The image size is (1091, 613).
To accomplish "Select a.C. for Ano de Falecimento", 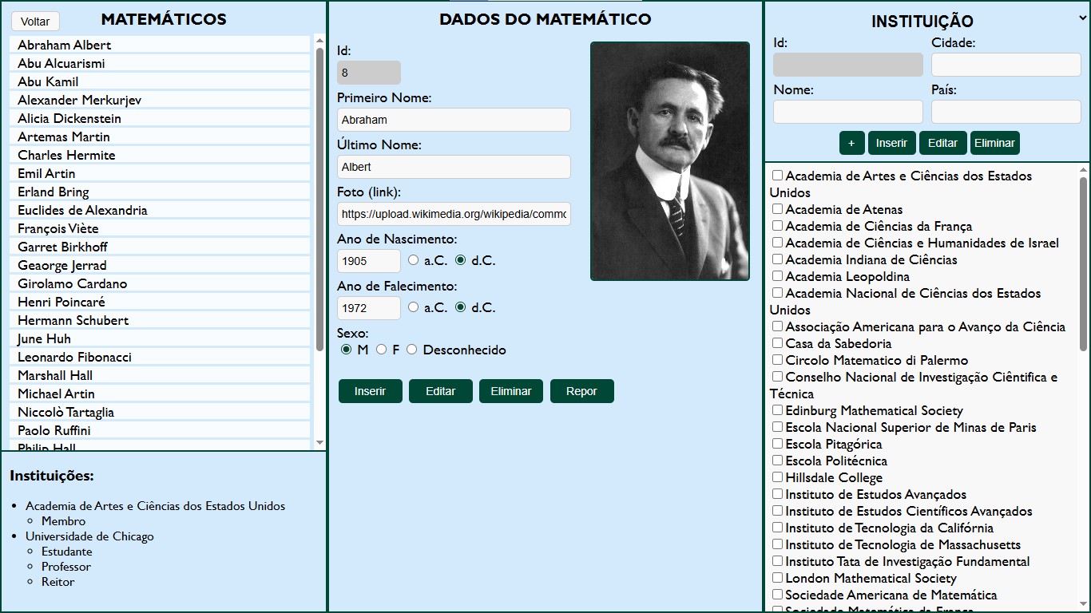I will click(413, 307).
